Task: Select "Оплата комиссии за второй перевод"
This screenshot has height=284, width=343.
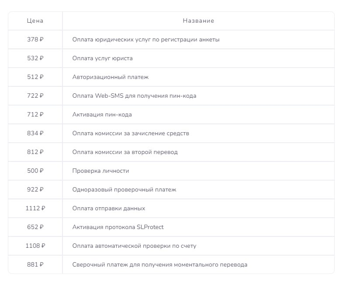Action: (125, 152)
